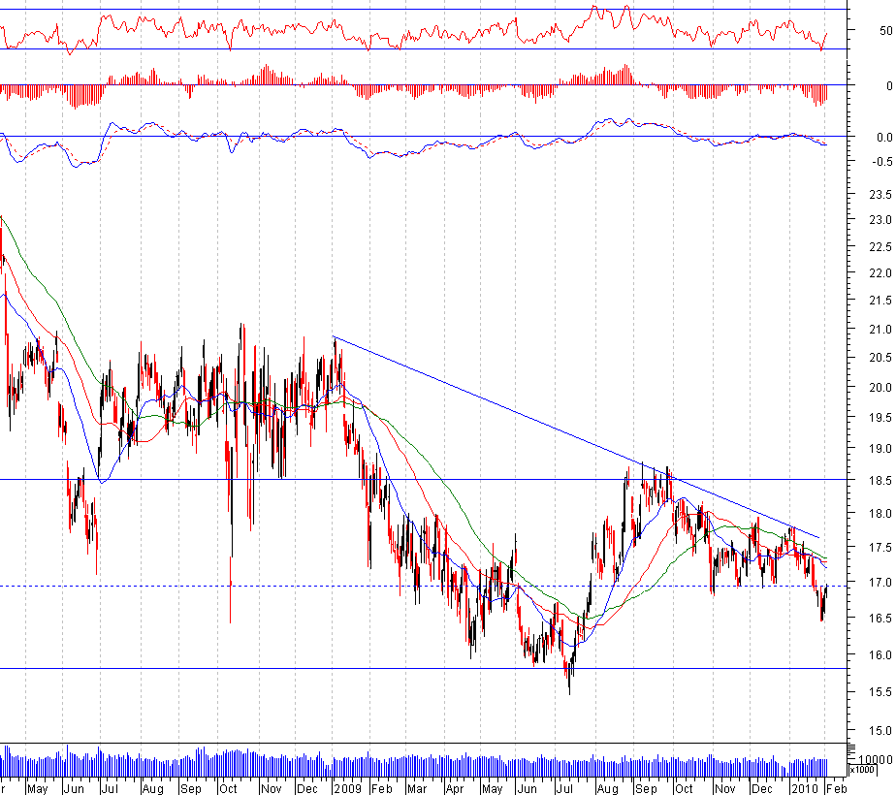Click the 50 level on the oscillator scale

coord(885,31)
